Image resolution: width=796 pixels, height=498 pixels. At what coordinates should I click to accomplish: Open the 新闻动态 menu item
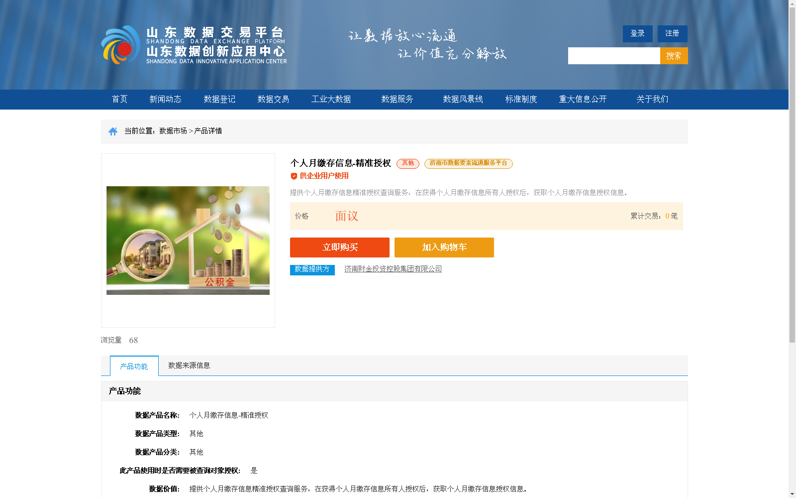(x=165, y=99)
